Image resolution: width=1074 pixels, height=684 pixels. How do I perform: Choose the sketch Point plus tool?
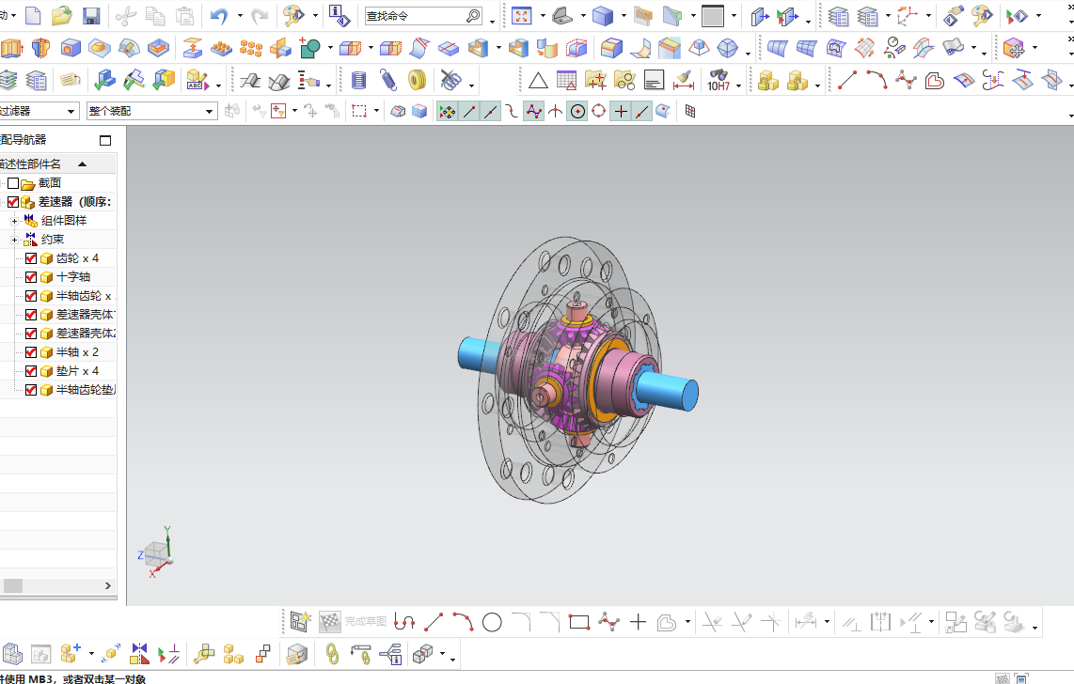click(638, 622)
